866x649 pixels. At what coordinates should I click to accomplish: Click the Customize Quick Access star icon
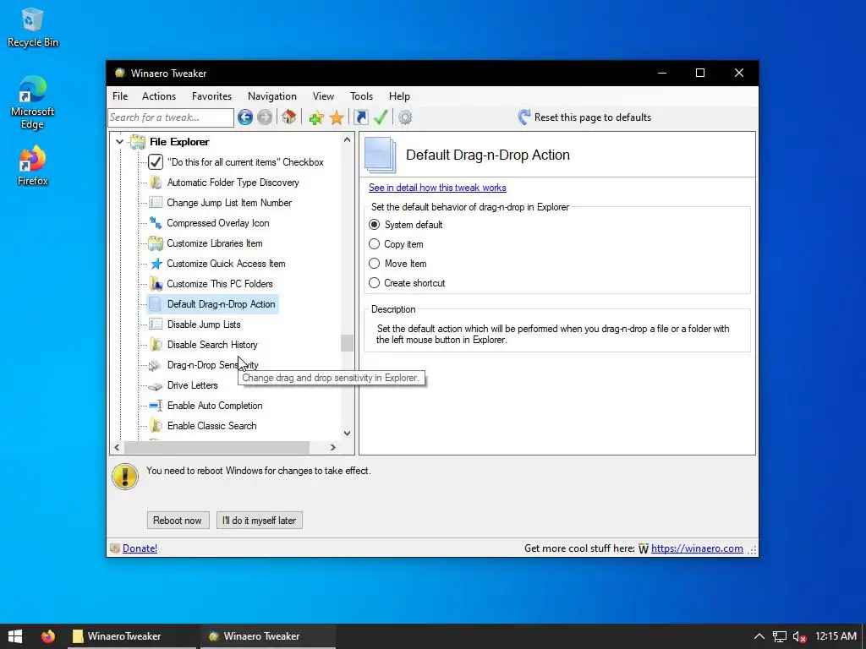click(156, 264)
